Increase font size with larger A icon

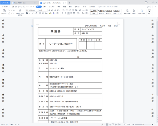pyautogui.click(x=49, y=10)
